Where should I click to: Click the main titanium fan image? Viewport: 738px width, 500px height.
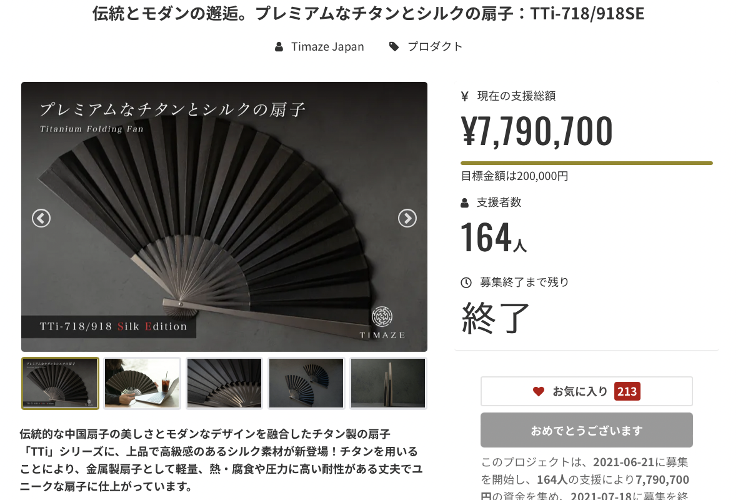point(224,217)
